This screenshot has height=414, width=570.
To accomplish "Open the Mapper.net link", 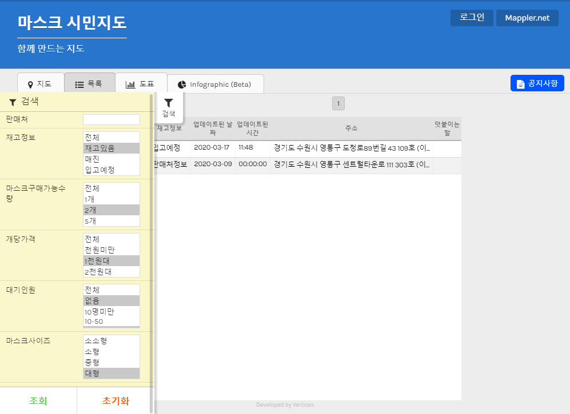I will 527,18.
